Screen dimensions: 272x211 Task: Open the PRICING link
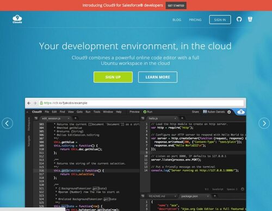coord(195,20)
